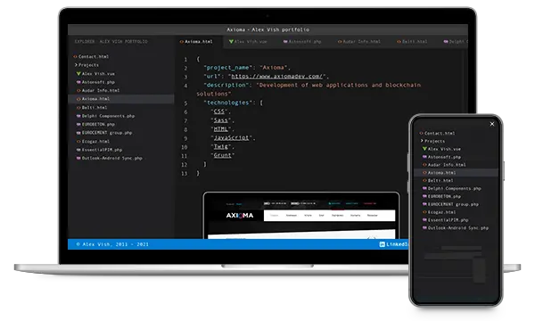Image resolution: width=535 pixels, height=321 pixels.
Task: Click the PHP icon next to Astonsoft.php in laptop explorer
Action: pyautogui.click(x=78, y=82)
